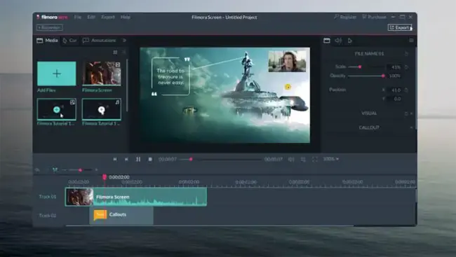Switch media library to list view

123,53
